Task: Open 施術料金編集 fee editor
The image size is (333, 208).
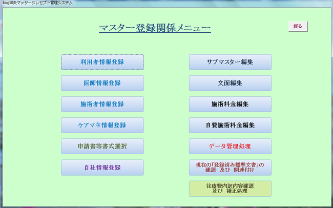Action: [230, 104]
